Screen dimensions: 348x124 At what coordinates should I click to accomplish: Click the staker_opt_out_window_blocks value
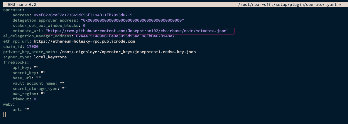84,26
